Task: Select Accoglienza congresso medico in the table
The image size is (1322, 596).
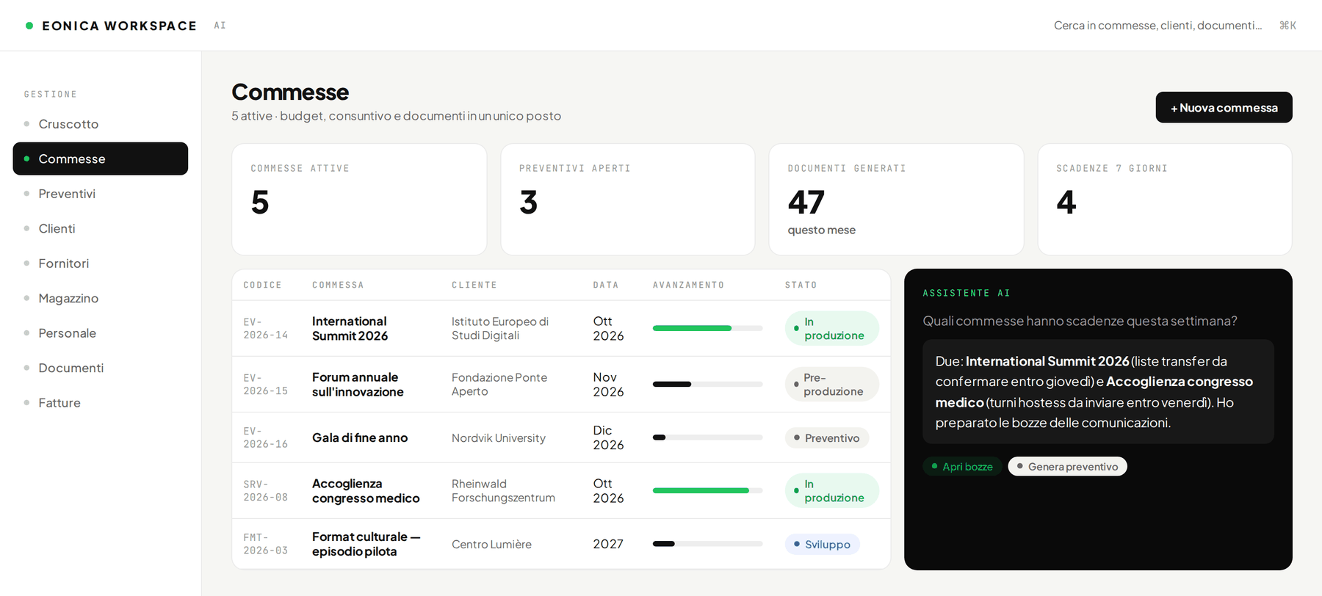Action: [366, 490]
